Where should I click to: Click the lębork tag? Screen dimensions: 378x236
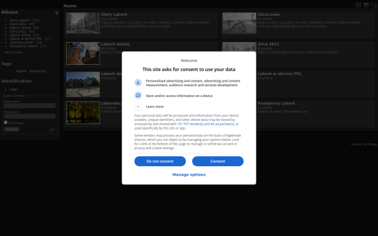click(21, 71)
